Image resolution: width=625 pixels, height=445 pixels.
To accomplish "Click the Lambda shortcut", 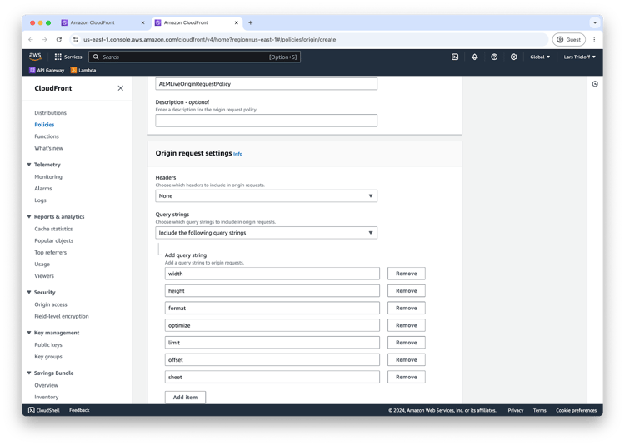I will 83,70.
